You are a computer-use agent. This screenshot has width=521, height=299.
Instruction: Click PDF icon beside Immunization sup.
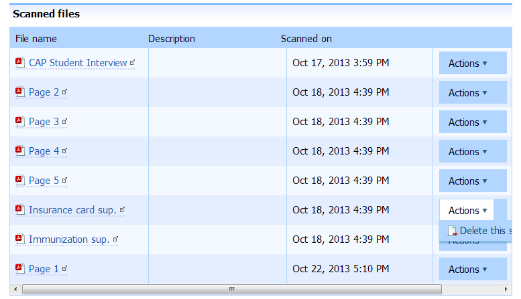coord(19,239)
